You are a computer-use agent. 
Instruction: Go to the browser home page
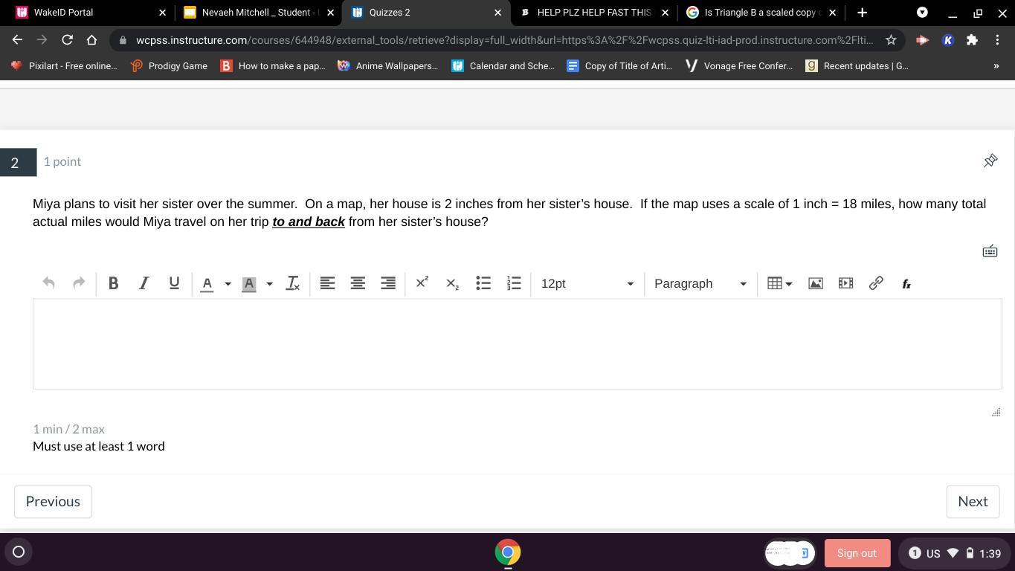[x=91, y=40]
